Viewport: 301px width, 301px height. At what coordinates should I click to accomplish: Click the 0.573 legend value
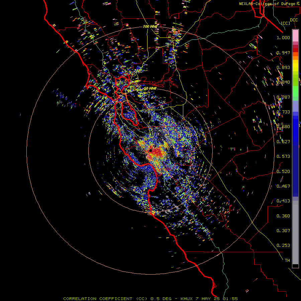[x=283, y=157]
